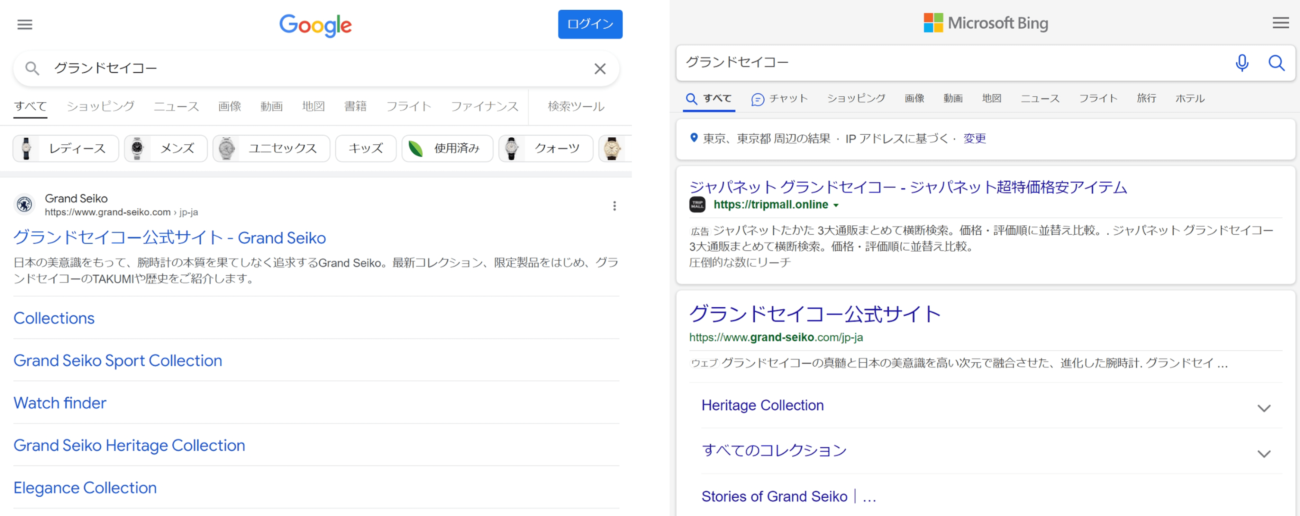Switch to Bing ホテル tab
Screen dimensions: 1300x516
pos(1190,98)
